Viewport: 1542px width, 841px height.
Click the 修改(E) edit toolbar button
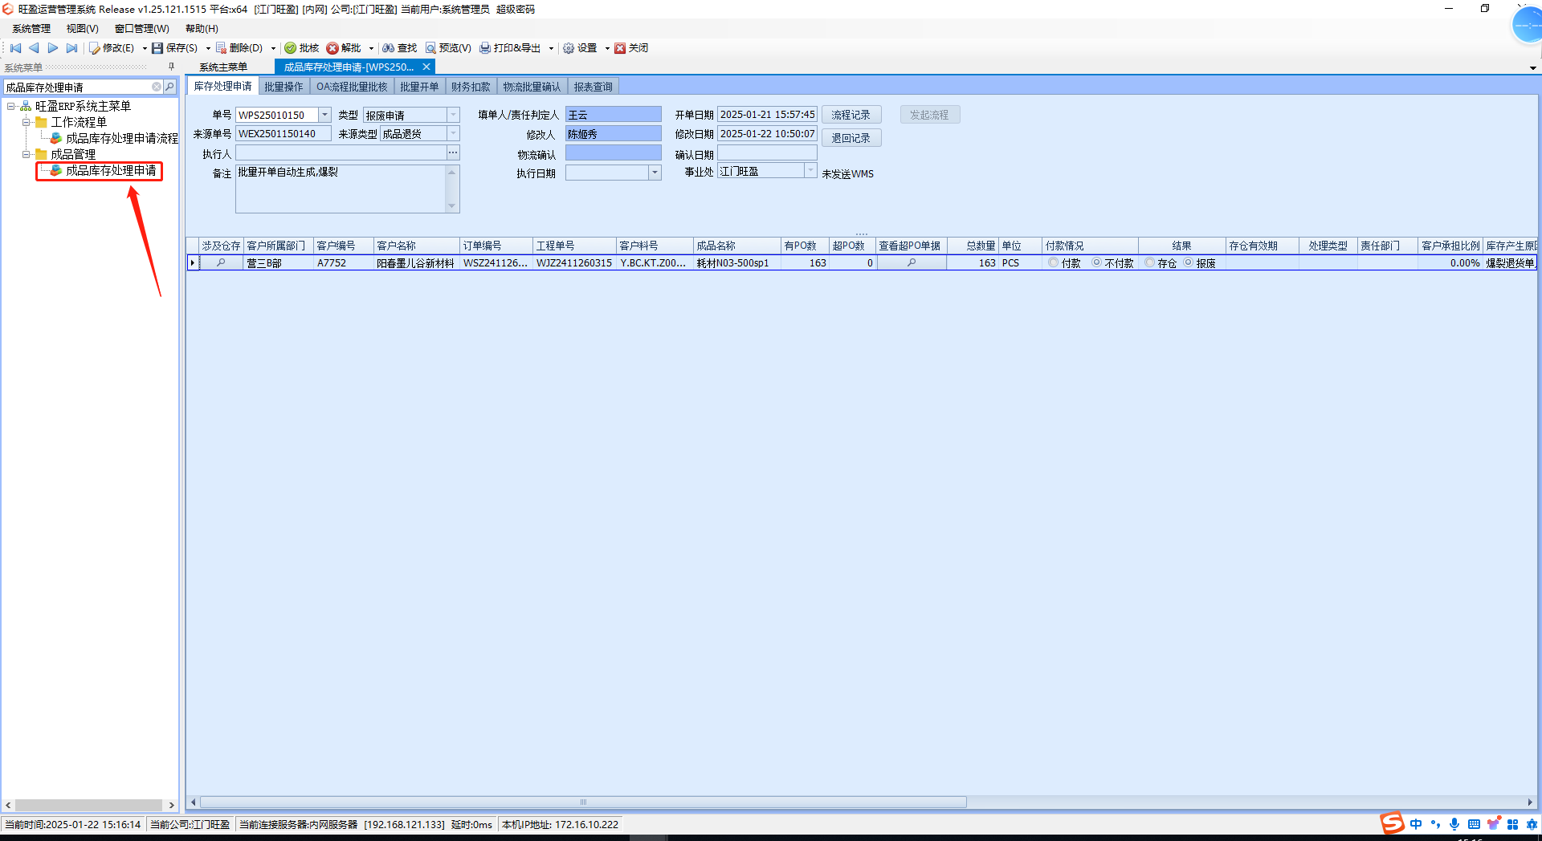click(x=112, y=48)
